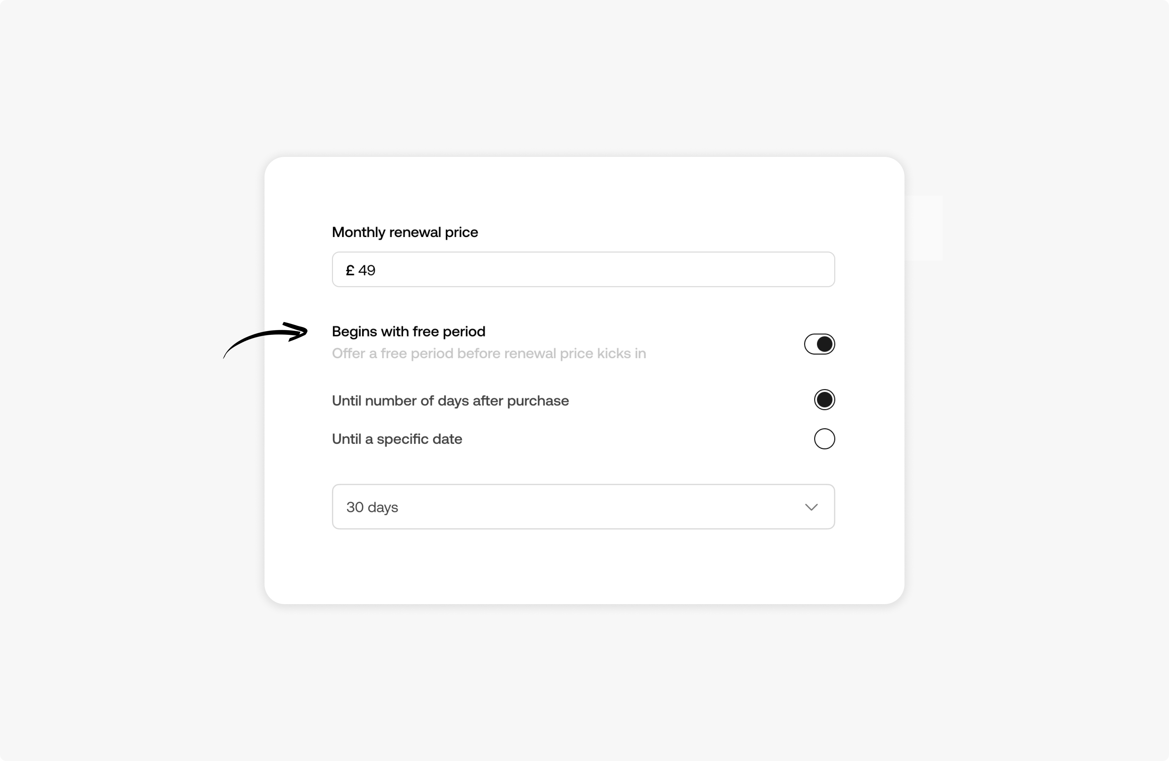Click the pound currency symbol
1169x761 pixels.
[x=349, y=270]
